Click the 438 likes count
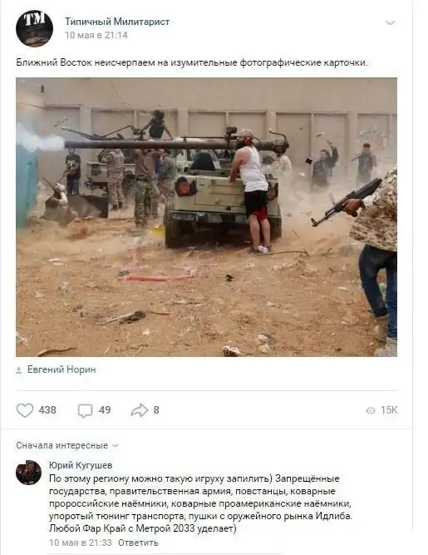Screen dimensions: 428x555 click(47, 410)
